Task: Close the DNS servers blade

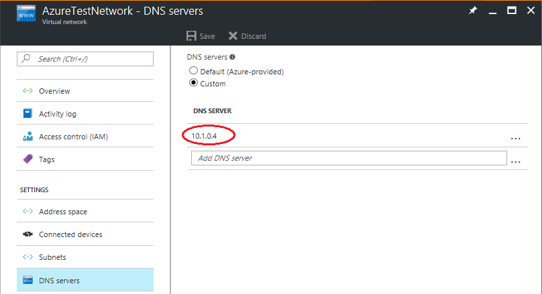Action: 531,10
